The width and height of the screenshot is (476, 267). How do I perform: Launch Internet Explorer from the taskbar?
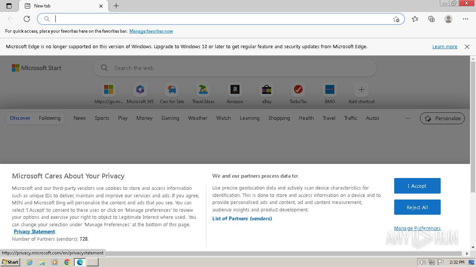point(30,262)
